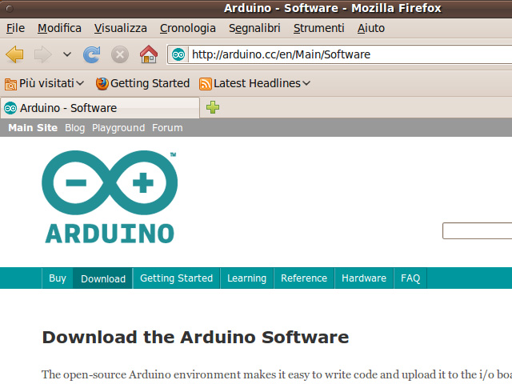Click the Home icon in toolbar

pyautogui.click(x=148, y=54)
